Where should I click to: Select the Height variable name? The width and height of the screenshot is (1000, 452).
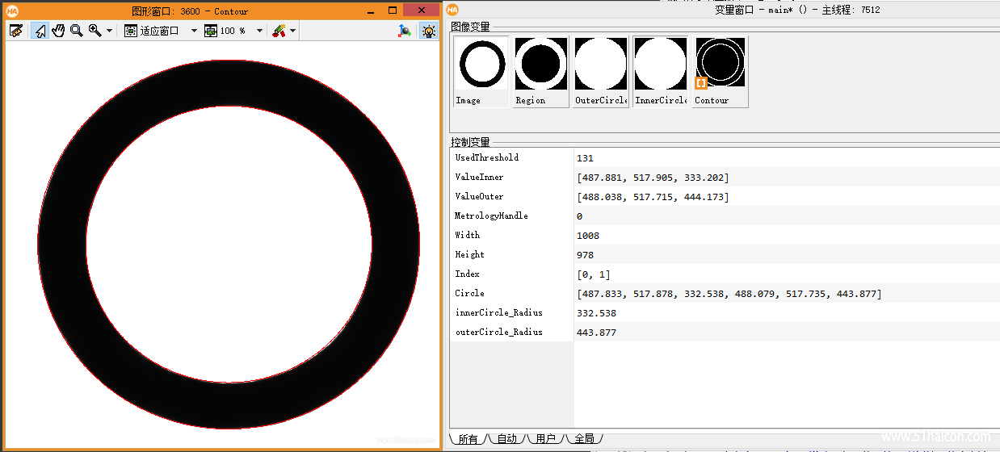pos(469,254)
